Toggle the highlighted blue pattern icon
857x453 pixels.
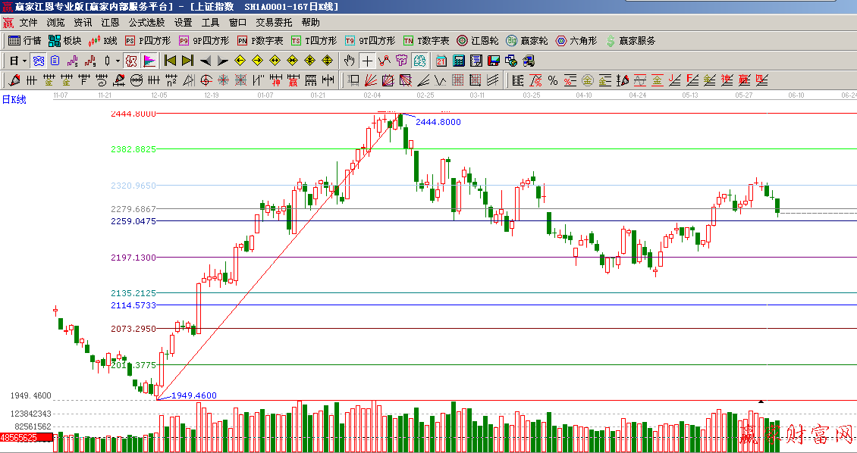pos(38,61)
